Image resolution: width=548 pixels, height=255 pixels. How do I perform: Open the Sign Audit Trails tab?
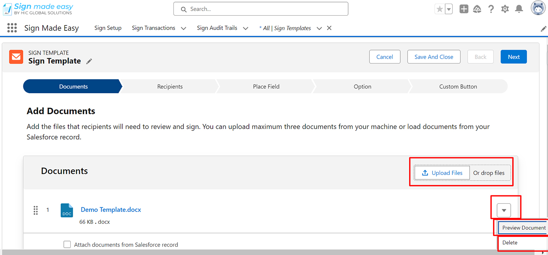tap(217, 28)
